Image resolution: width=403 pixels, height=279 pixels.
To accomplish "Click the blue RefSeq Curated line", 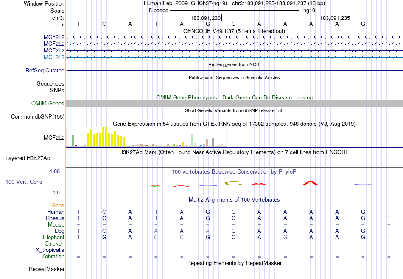I will point(234,71).
